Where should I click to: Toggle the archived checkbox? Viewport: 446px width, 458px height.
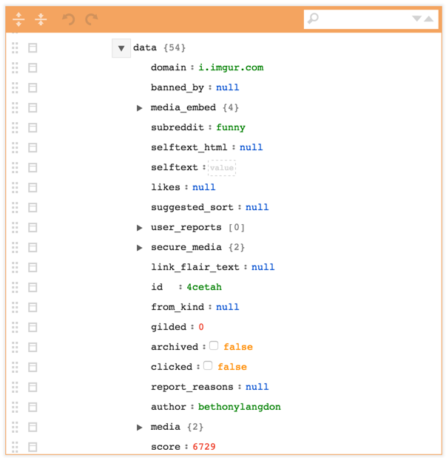(214, 346)
